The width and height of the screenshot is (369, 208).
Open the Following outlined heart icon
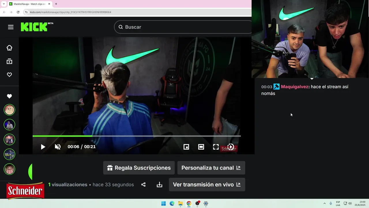10,75
